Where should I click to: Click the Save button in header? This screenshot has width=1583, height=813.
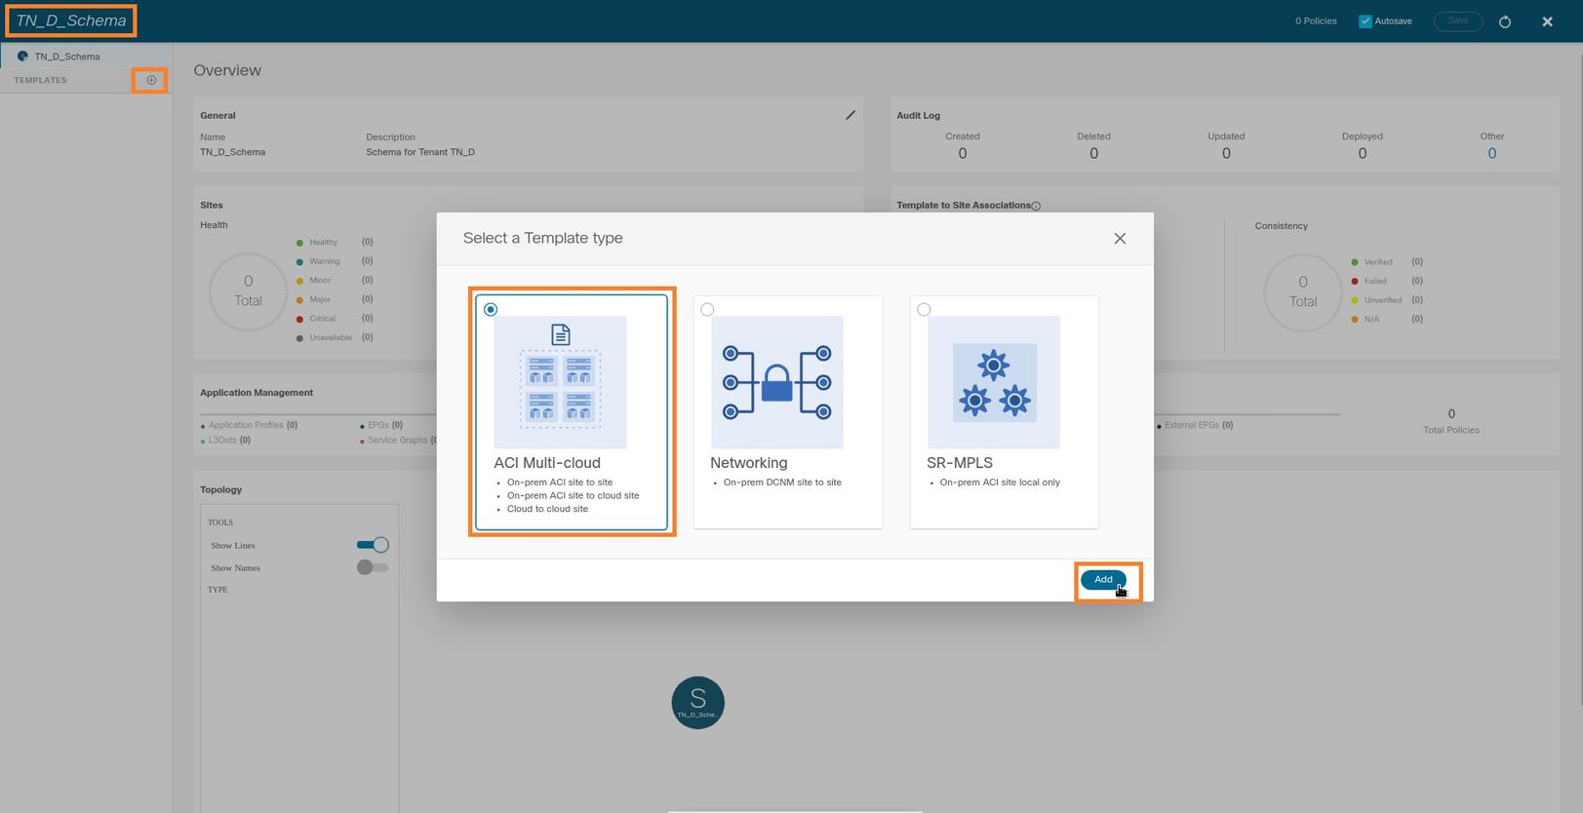point(1458,20)
